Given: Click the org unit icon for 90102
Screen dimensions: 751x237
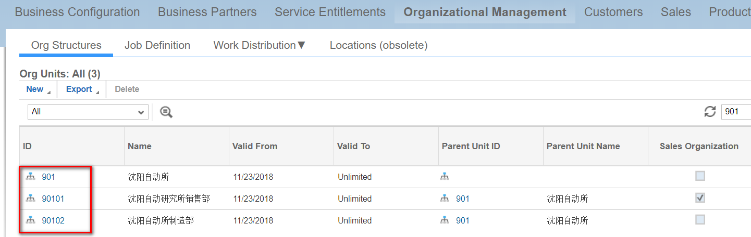Looking at the screenshot, I should pyautogui.click(x=30, y=220).
